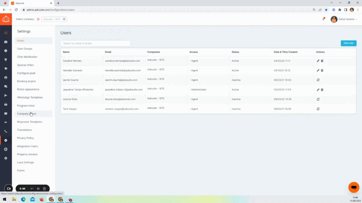
Task: Open Translations settings
Action: [x=25, y=130]
